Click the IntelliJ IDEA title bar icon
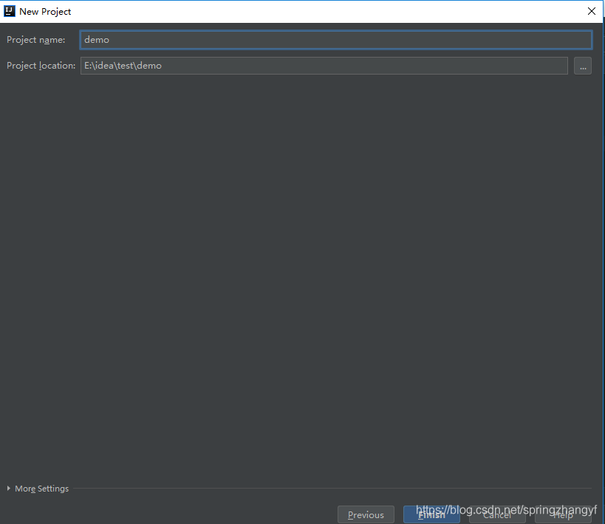 coord(10,11)
